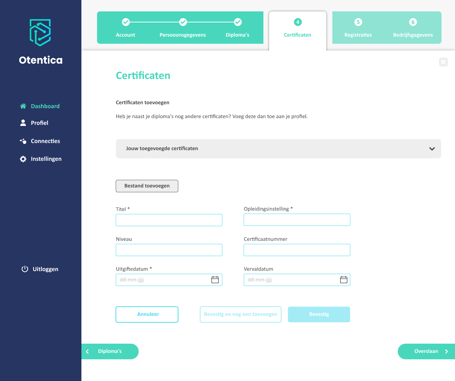Open the Profiel menu item

click(x=34, y=123)
